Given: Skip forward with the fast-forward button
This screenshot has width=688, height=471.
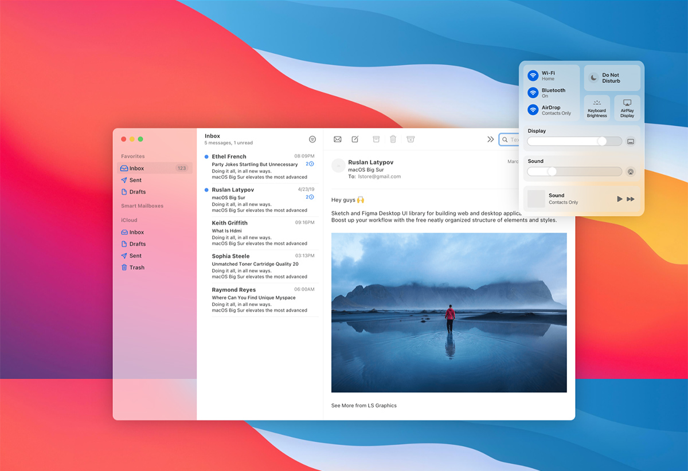Looking at the screenshot, I should click(x=631, y=199).
